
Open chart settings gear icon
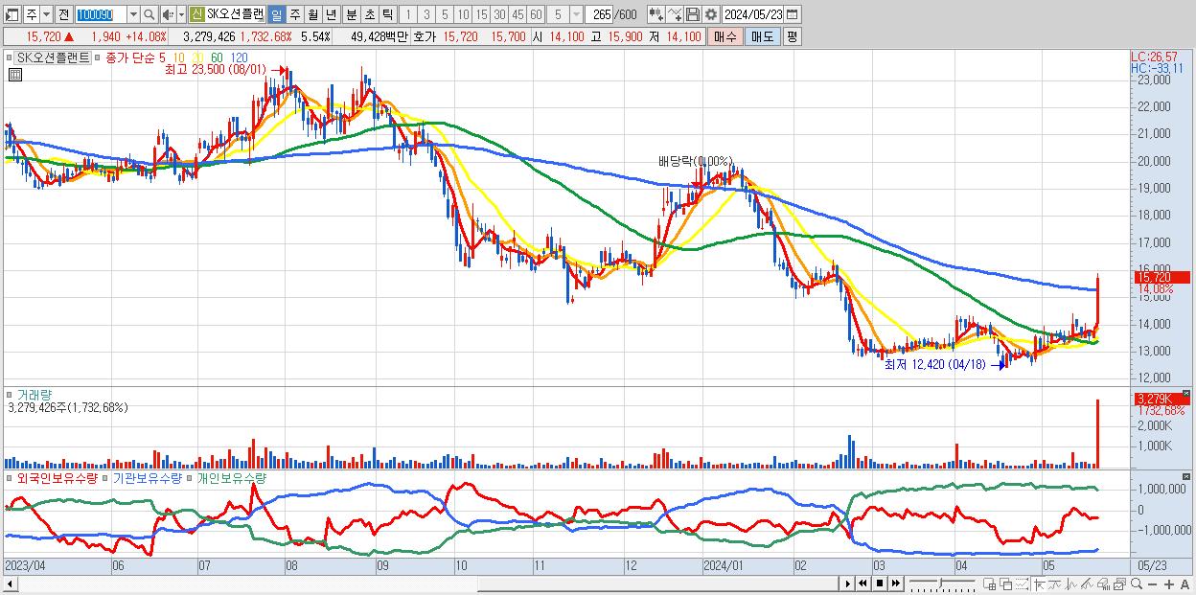click(710, 14)
